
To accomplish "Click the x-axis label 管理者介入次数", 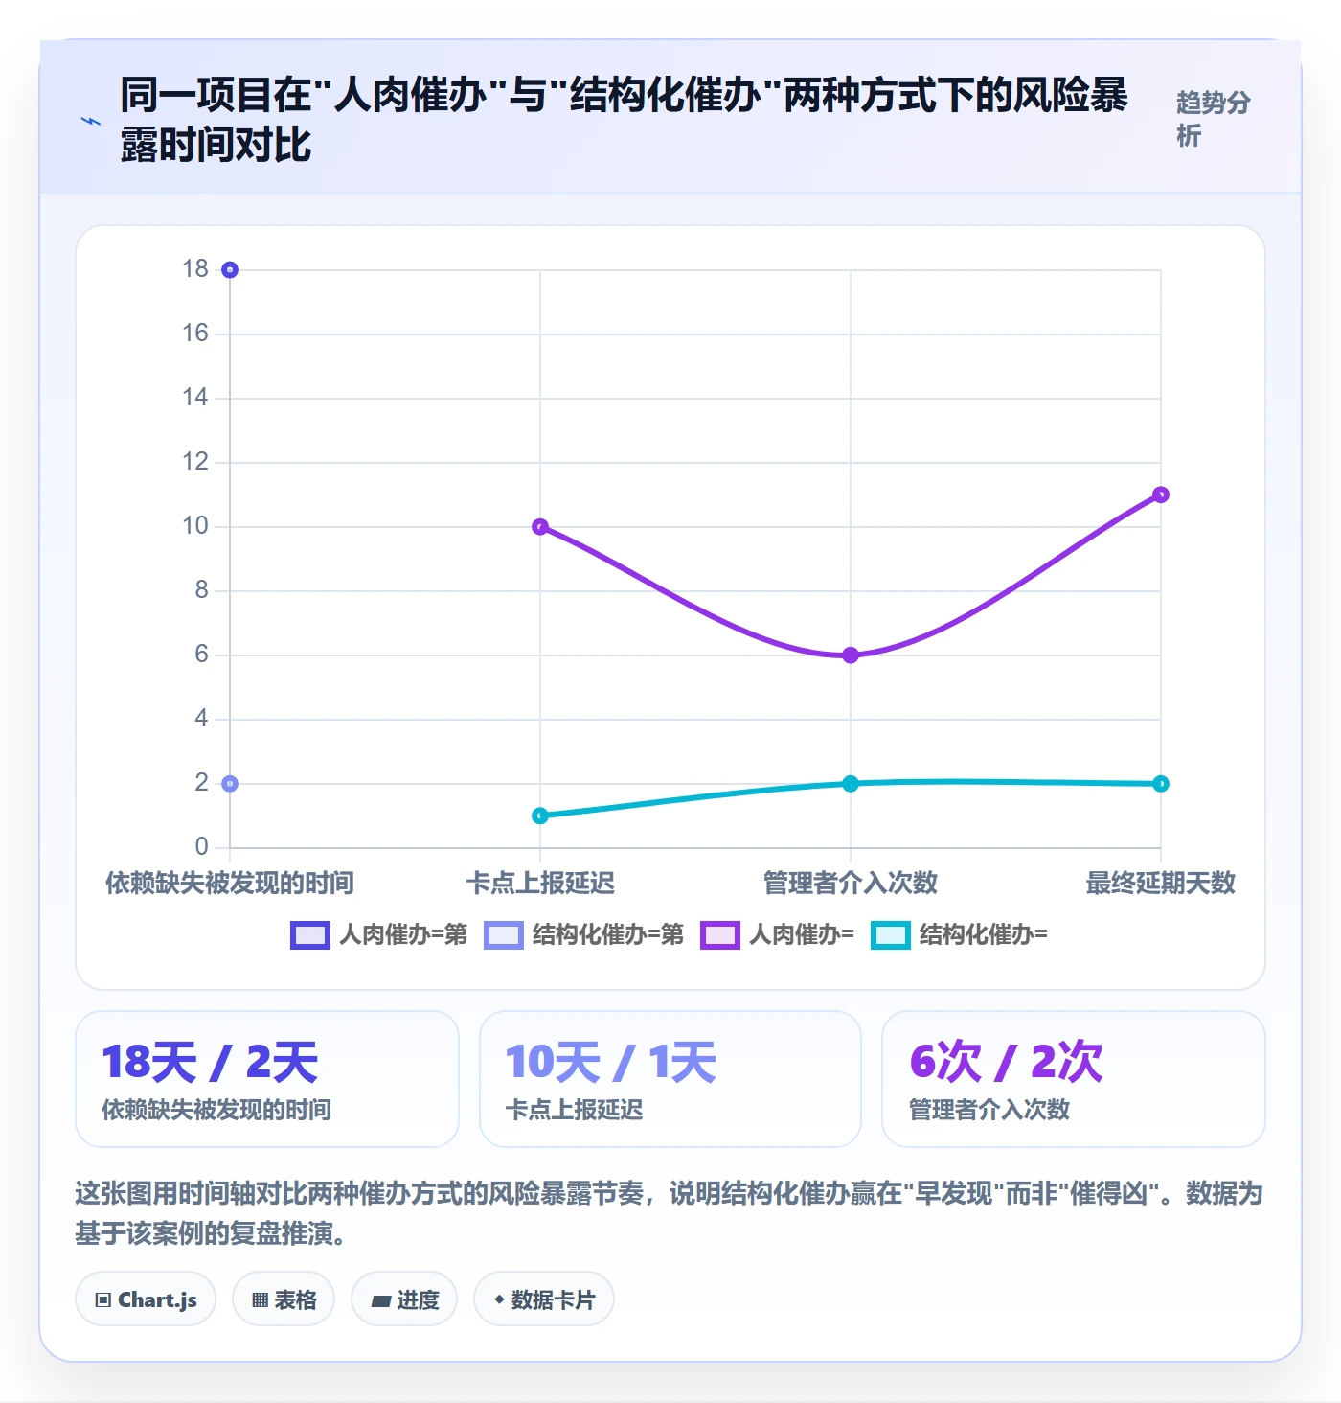I will [851, 883].
